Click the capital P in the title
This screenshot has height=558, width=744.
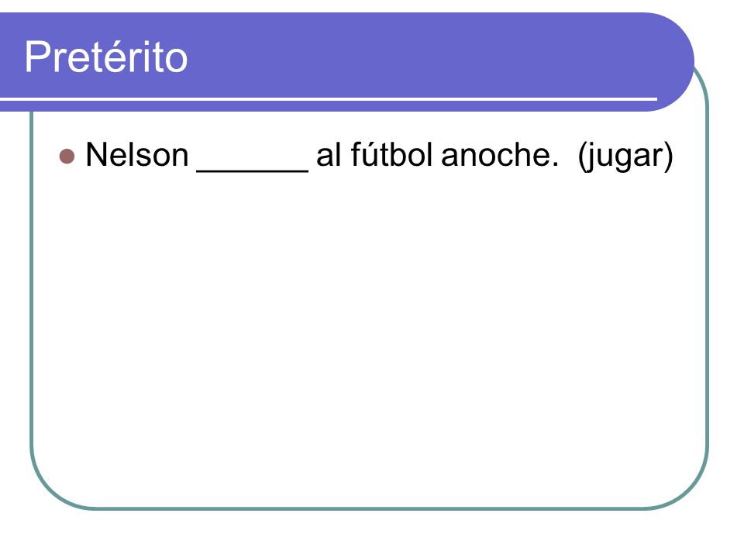tap(37, 57)
